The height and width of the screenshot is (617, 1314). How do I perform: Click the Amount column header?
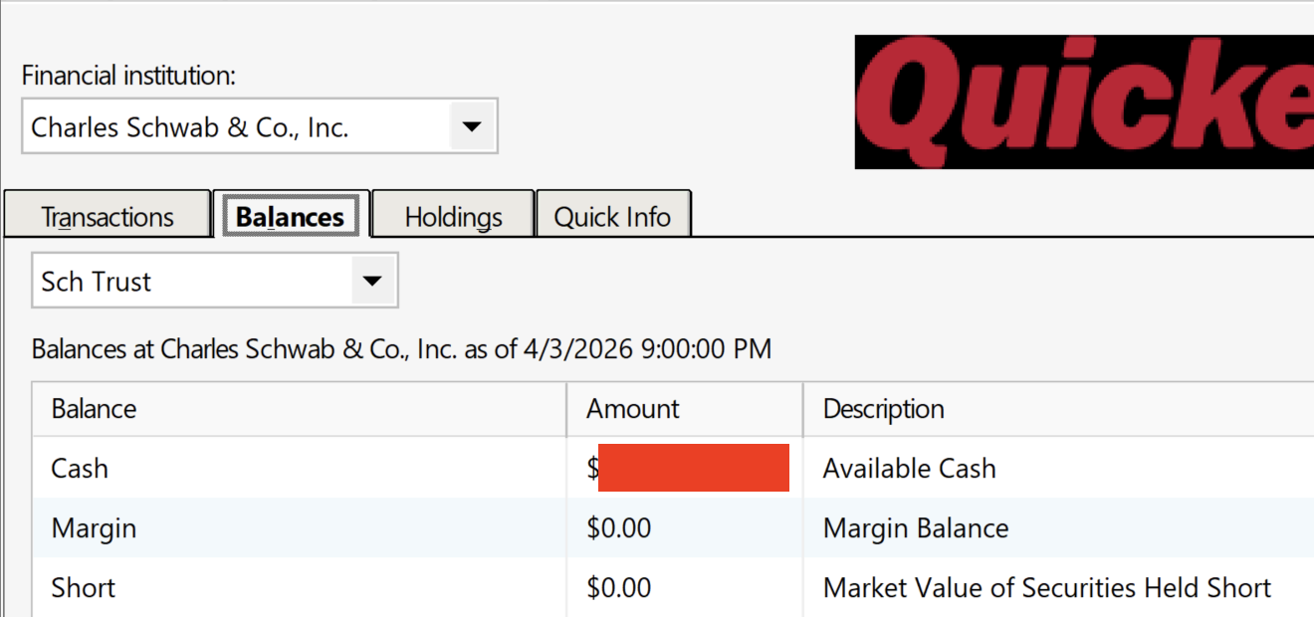685,409
